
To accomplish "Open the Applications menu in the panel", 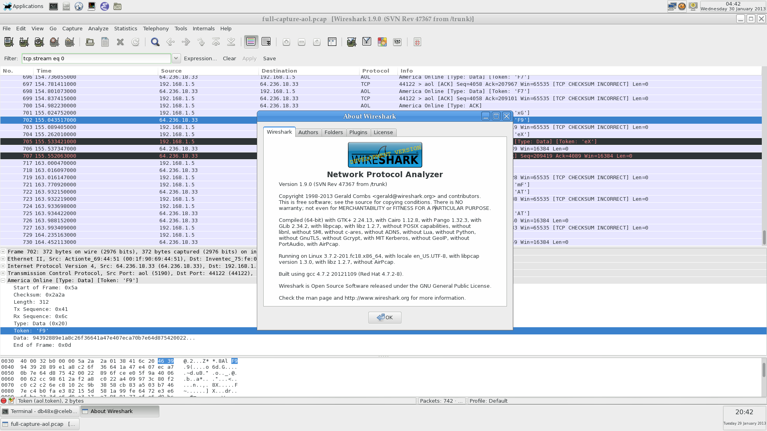I will click(x=23, y=6).
